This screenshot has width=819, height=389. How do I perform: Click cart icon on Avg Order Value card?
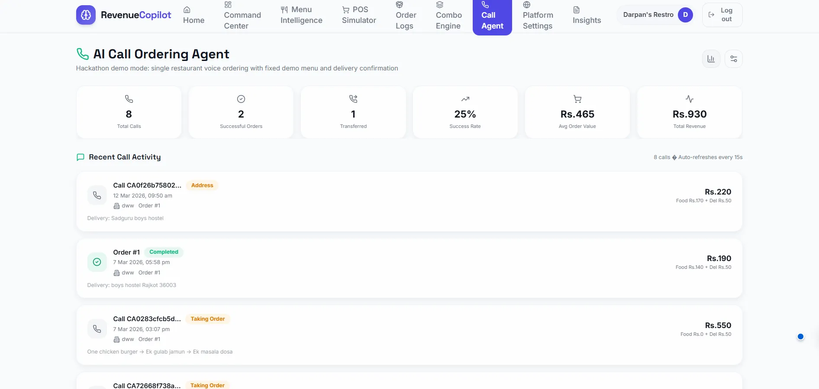tap(577, 99)
